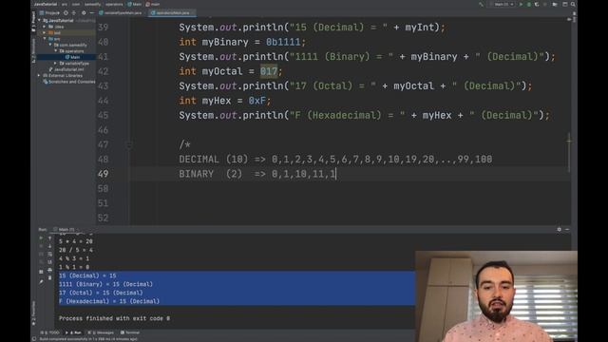The width and height of the screenshot is (608, 342).
Task: Select the operators package in tree
Action: [71, 50]
